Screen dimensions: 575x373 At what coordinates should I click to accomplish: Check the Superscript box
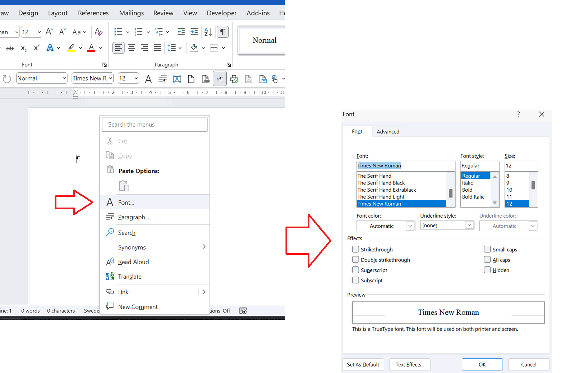(355, 270)
